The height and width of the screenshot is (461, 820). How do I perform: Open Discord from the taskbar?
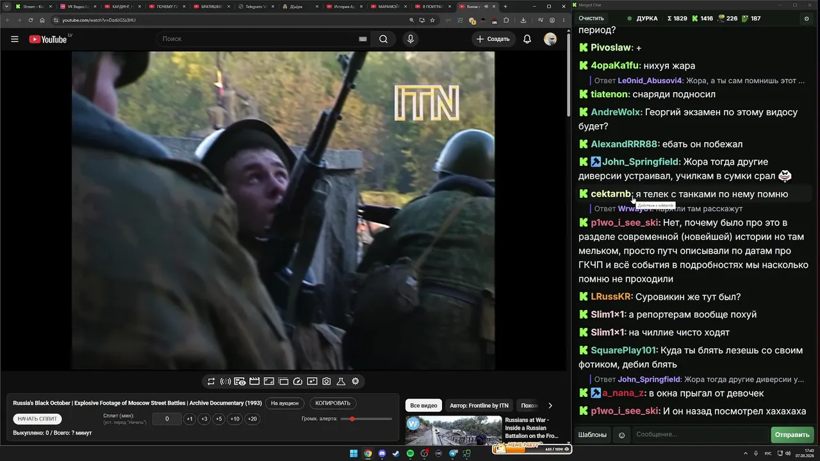click(382, 453)
